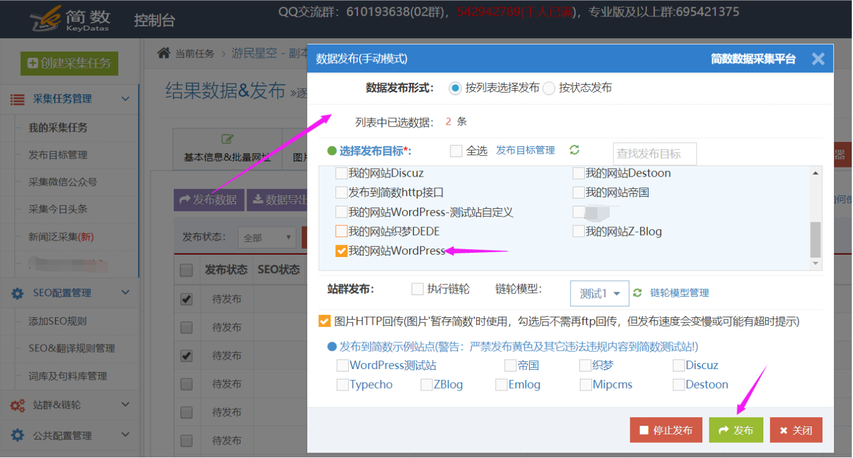This screenshot has height=458, width=853.
Task: Click 创建采集任务 button
Action: click(69, 63)
